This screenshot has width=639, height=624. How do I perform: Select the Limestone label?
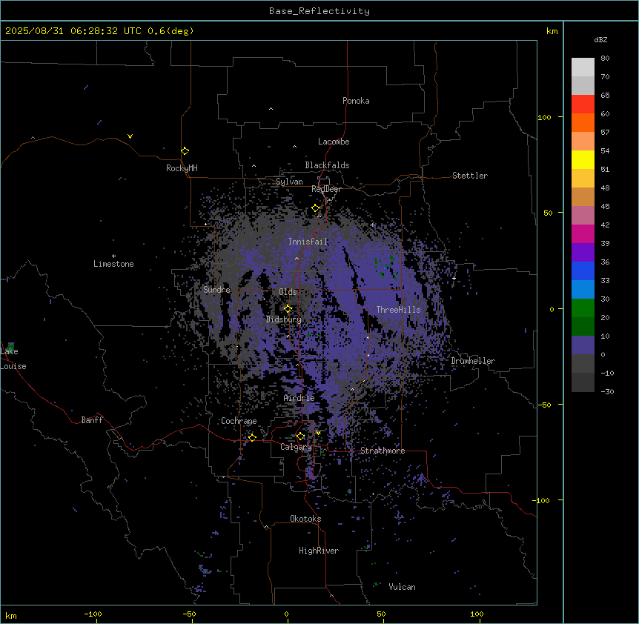113,264
